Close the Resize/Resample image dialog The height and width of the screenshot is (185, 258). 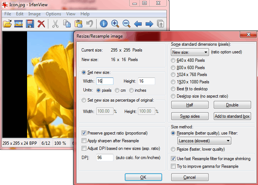[x=248, y=34]
